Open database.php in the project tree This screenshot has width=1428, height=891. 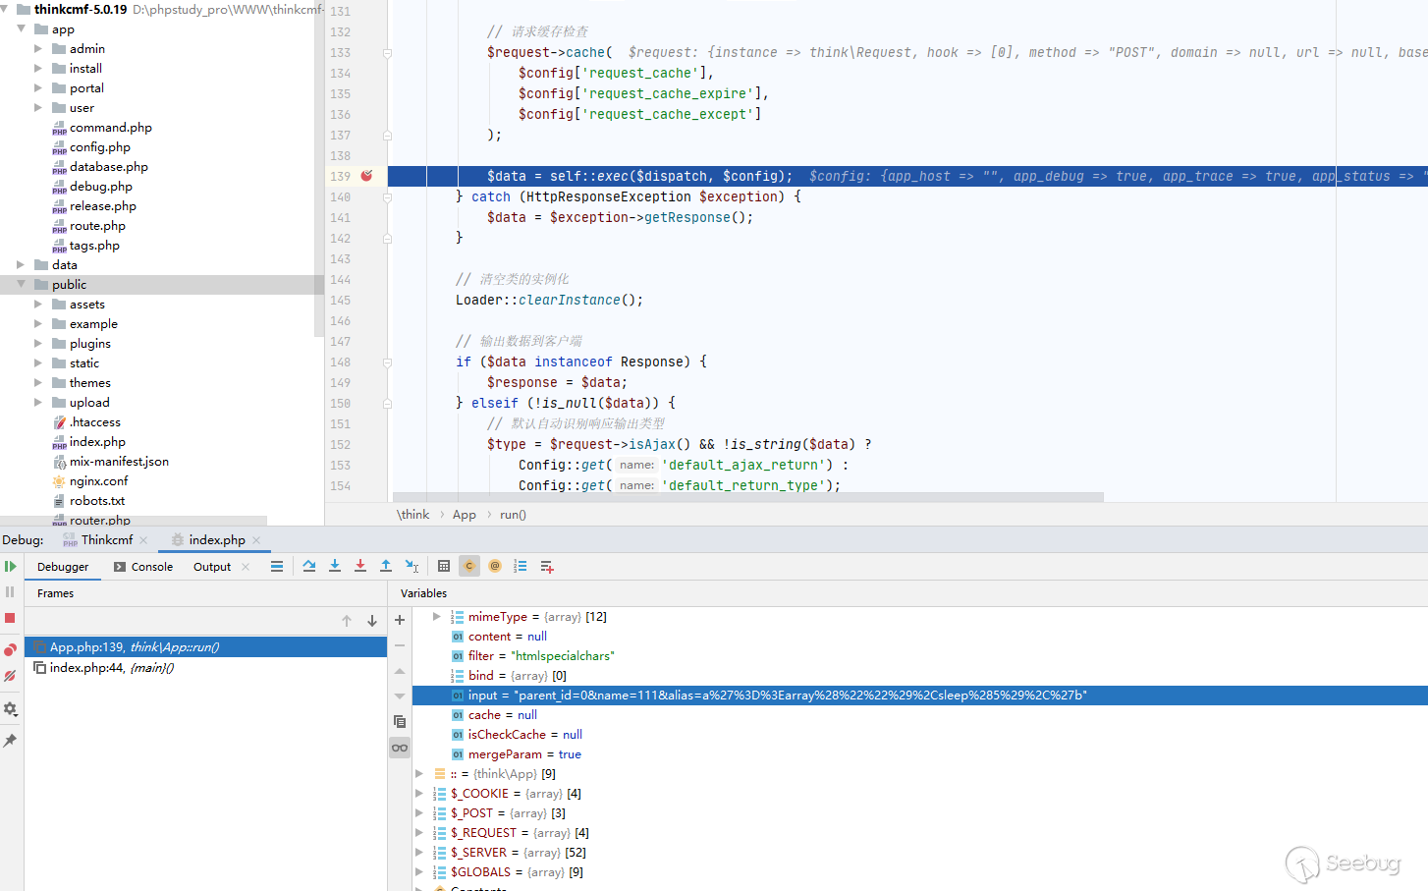[x=108, y=167]
